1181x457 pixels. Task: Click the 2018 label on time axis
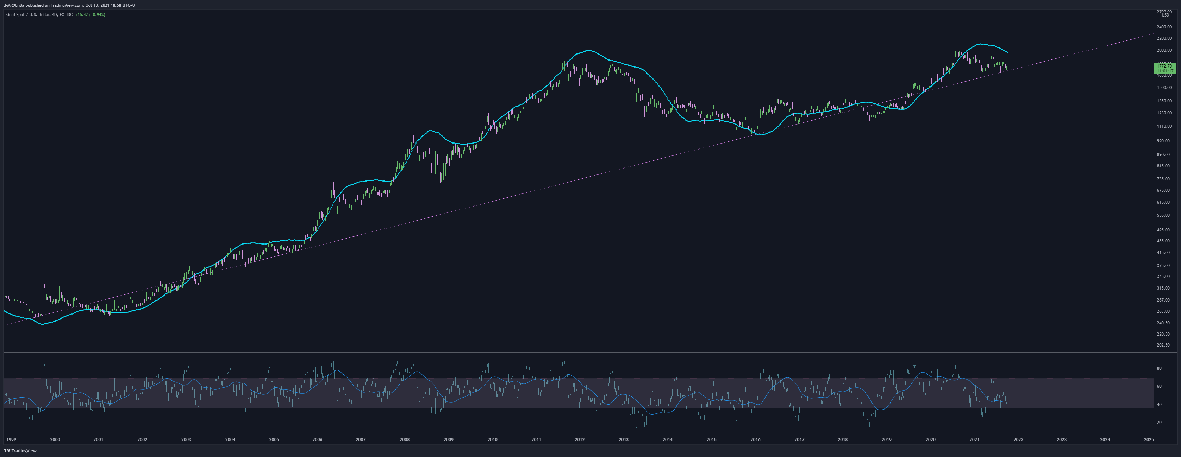coord(843,440)
